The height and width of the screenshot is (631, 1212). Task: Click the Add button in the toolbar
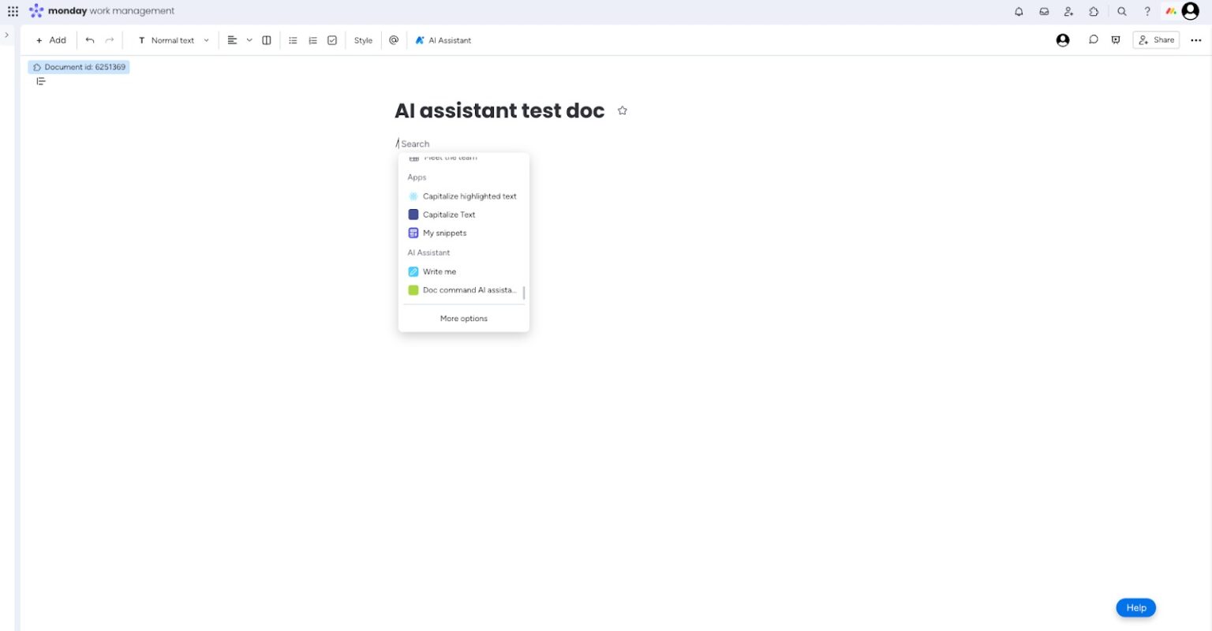click(50, 39)
